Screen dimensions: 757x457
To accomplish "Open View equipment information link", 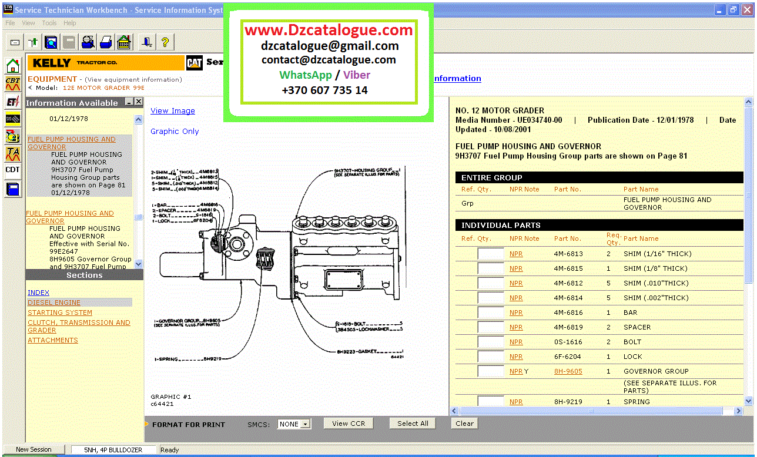I will point(133,79).
